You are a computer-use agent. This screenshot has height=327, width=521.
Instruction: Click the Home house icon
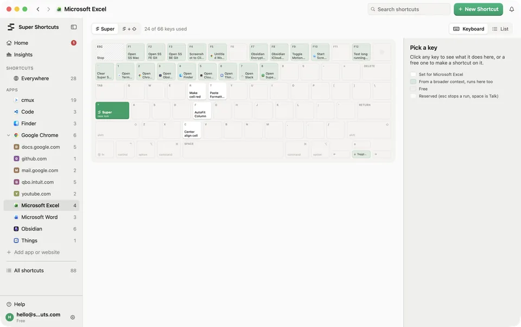tap(9, 43)
